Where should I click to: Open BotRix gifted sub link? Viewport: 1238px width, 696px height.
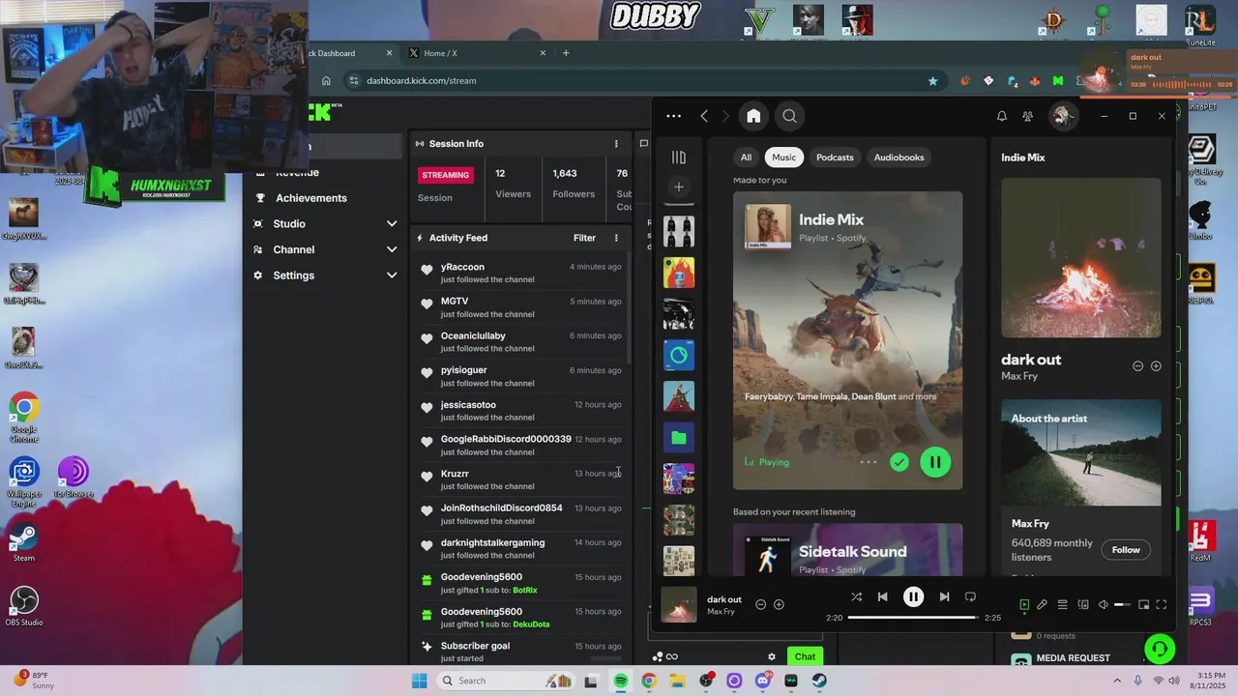(x=525, y=590)
